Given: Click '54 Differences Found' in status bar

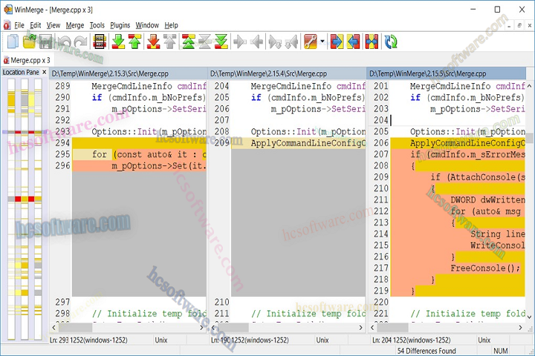Looking at the screenshot, I should (427, 351).
